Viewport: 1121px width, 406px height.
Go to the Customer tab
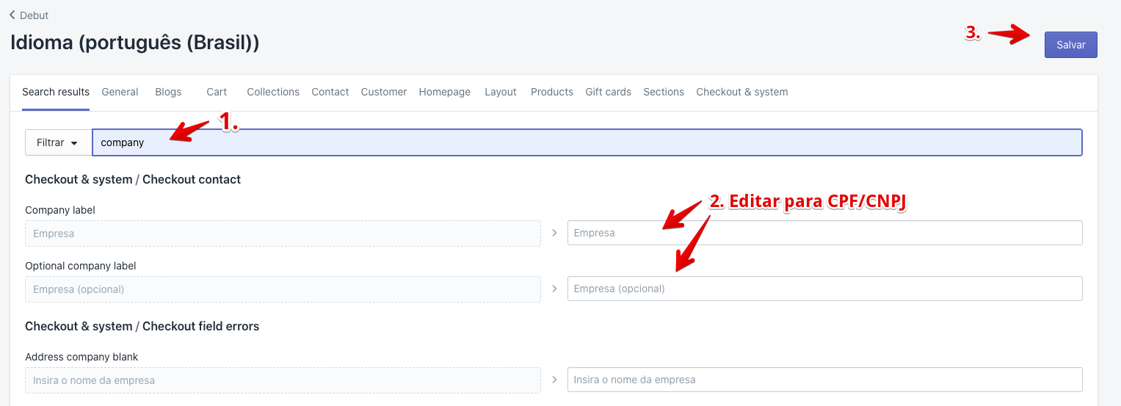tap(384, 92)
